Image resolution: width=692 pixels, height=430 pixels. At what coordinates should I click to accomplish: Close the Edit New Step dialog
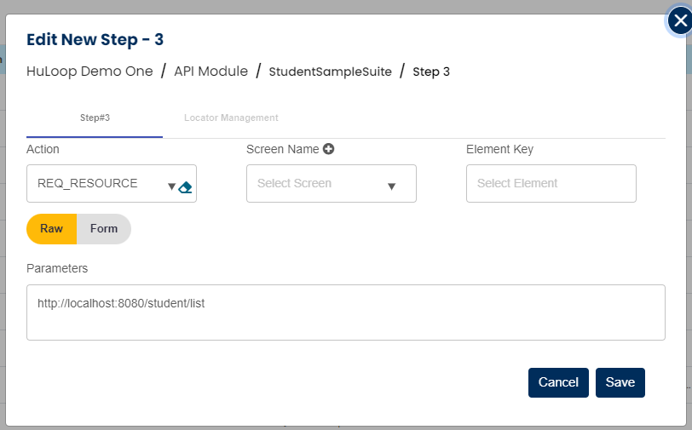[x=678, y=22]
